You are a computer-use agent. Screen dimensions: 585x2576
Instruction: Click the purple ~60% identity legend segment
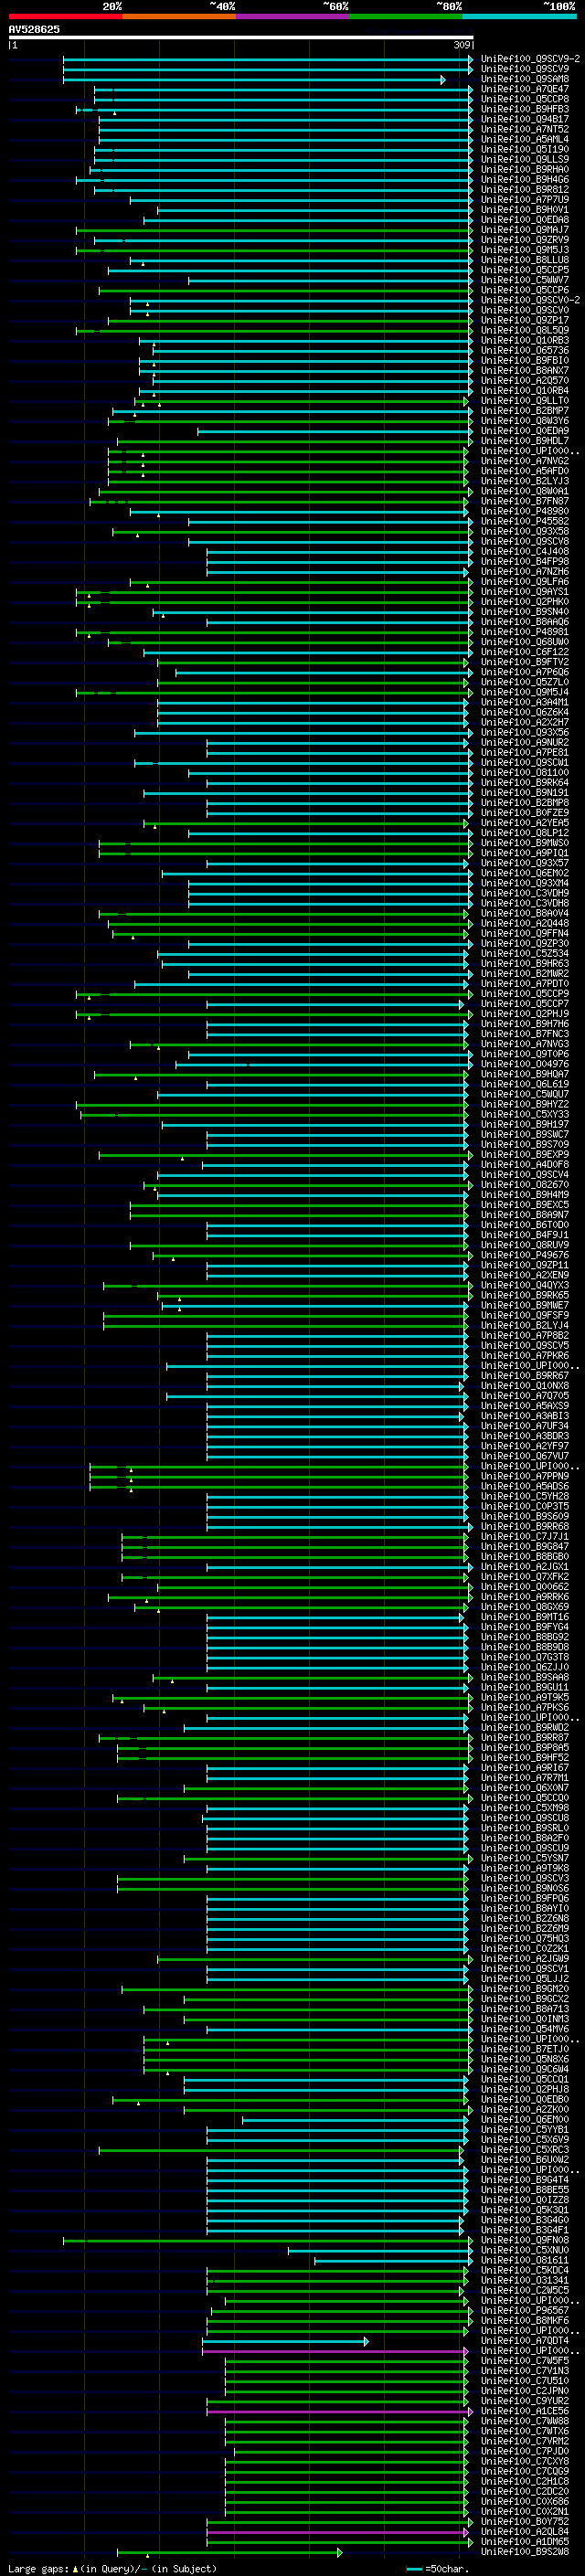tap(292, 17)
